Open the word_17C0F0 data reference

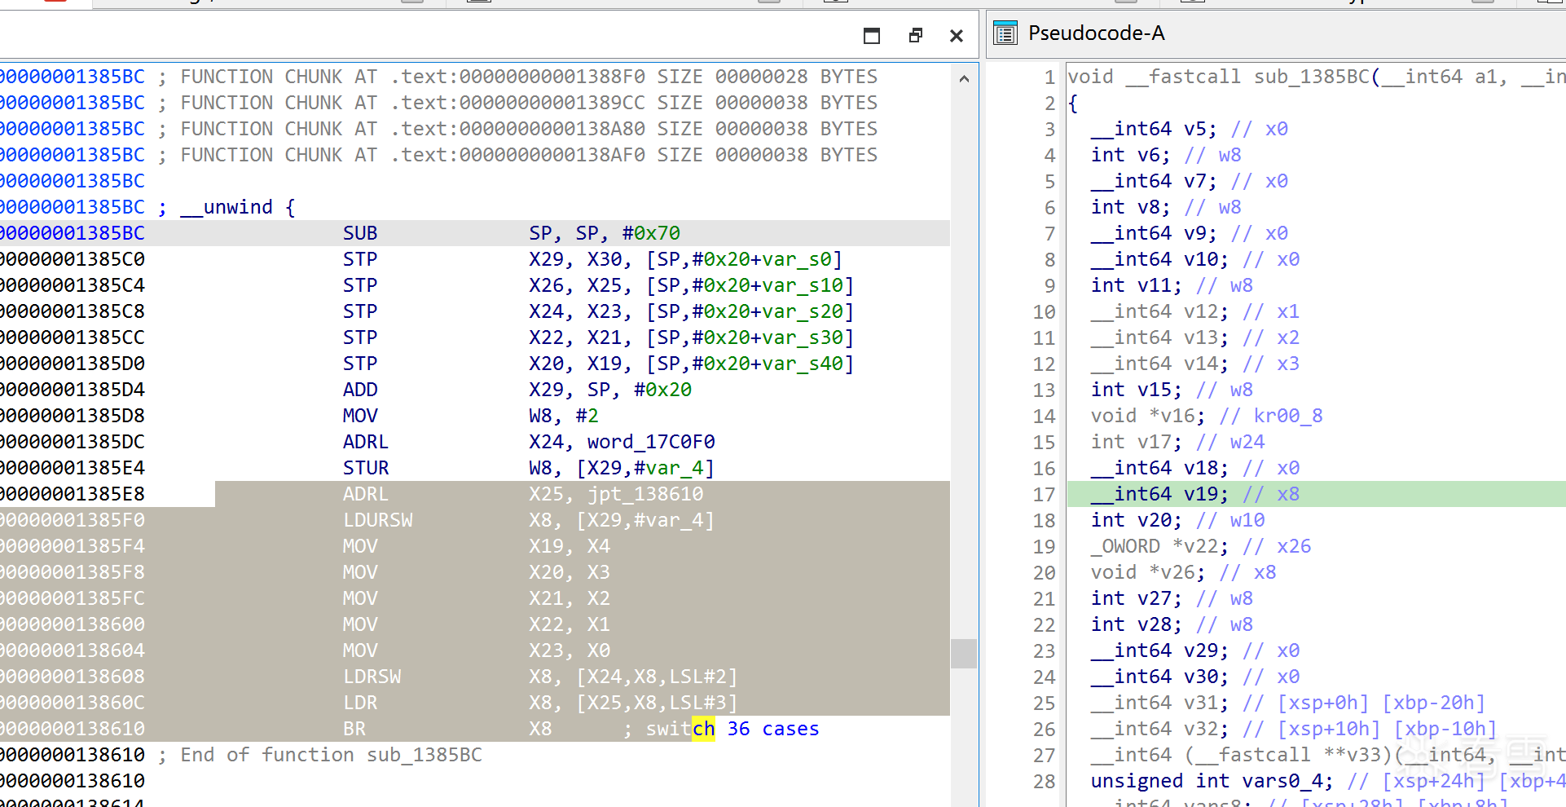[651, 442]
